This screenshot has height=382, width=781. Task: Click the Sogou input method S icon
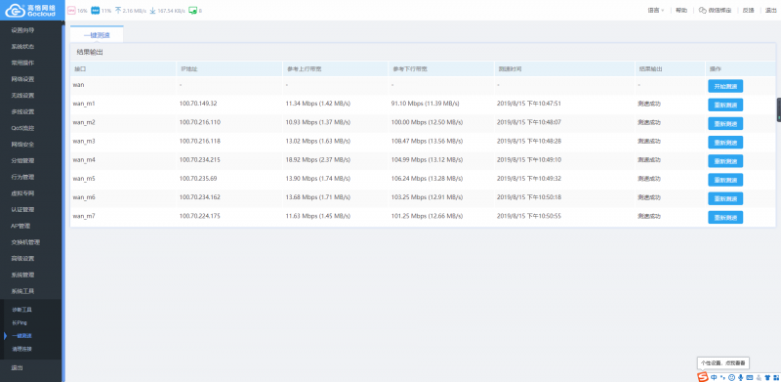[703, 377]
